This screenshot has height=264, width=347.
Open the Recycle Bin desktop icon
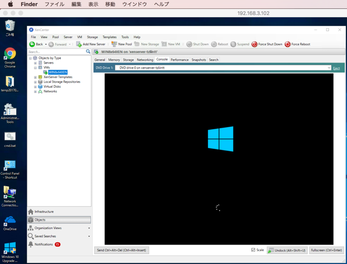pos(10,28)
